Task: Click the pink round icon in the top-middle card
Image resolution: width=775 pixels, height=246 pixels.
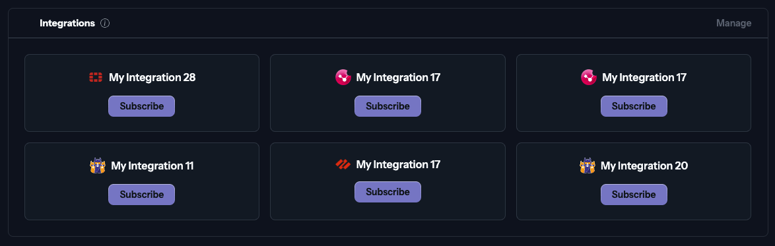Action: [x=343, y=77]
